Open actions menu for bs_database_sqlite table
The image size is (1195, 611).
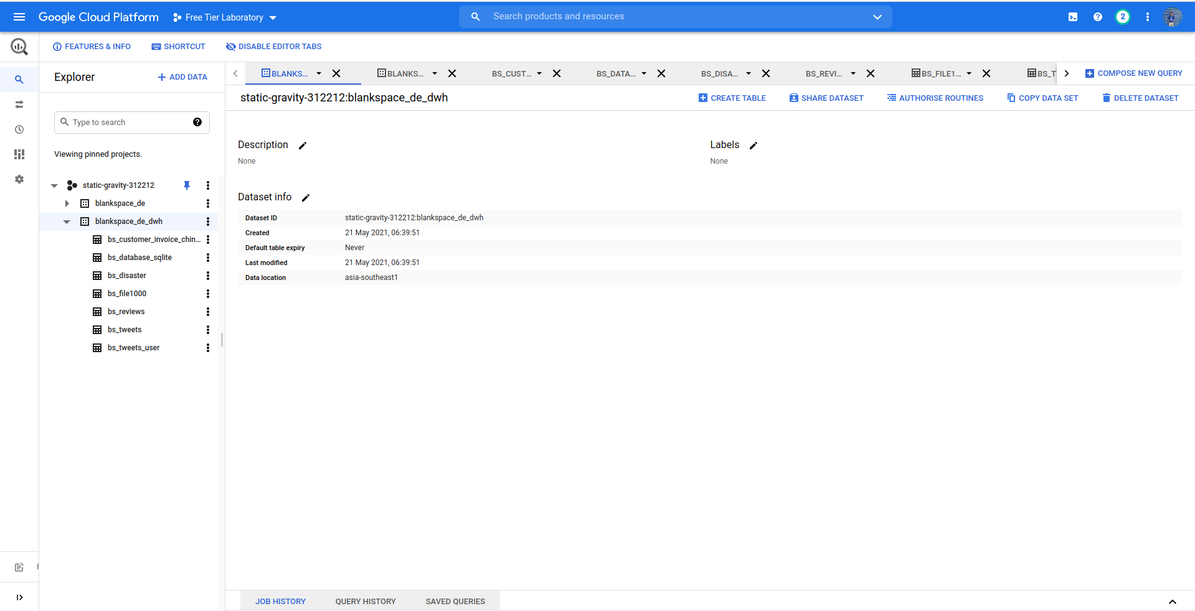[208, 258]
